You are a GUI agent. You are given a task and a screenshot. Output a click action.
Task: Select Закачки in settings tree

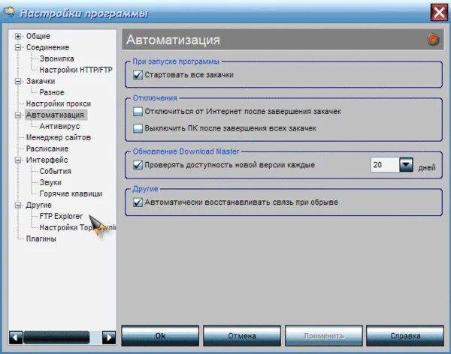tap(41, 81)
